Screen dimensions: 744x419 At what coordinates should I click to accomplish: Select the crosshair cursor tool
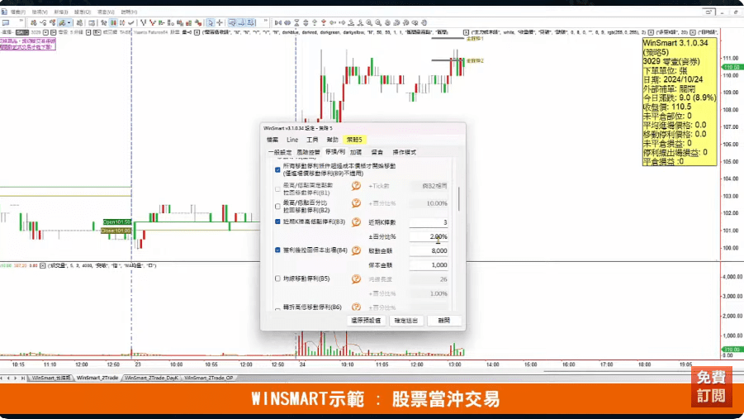[x=220, y=22]
